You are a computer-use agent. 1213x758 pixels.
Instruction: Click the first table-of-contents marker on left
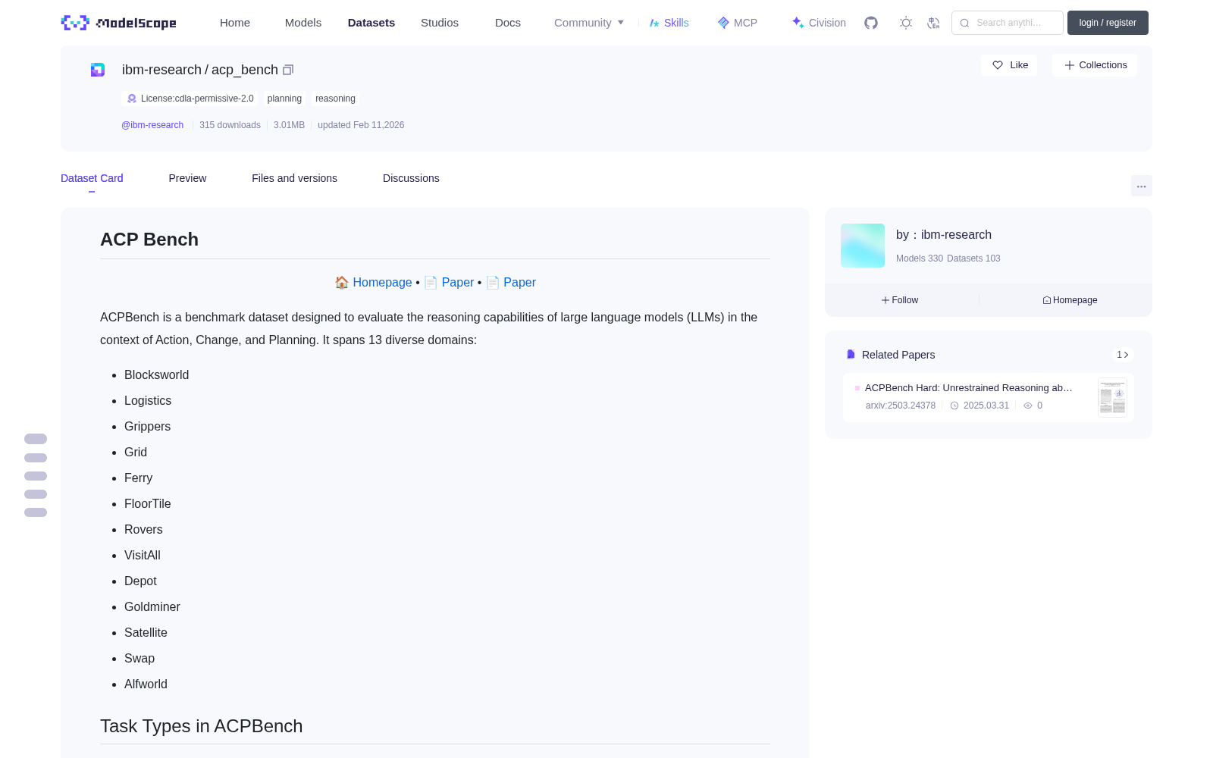(36, 439)
